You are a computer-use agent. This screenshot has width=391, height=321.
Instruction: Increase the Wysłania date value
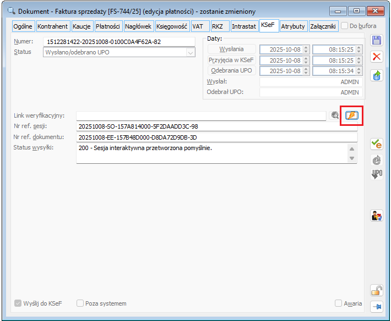click(x=306, y=47)
